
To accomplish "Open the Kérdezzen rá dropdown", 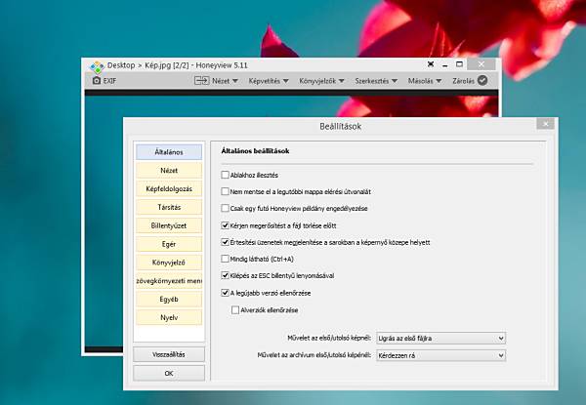I will tap(441, 355).
